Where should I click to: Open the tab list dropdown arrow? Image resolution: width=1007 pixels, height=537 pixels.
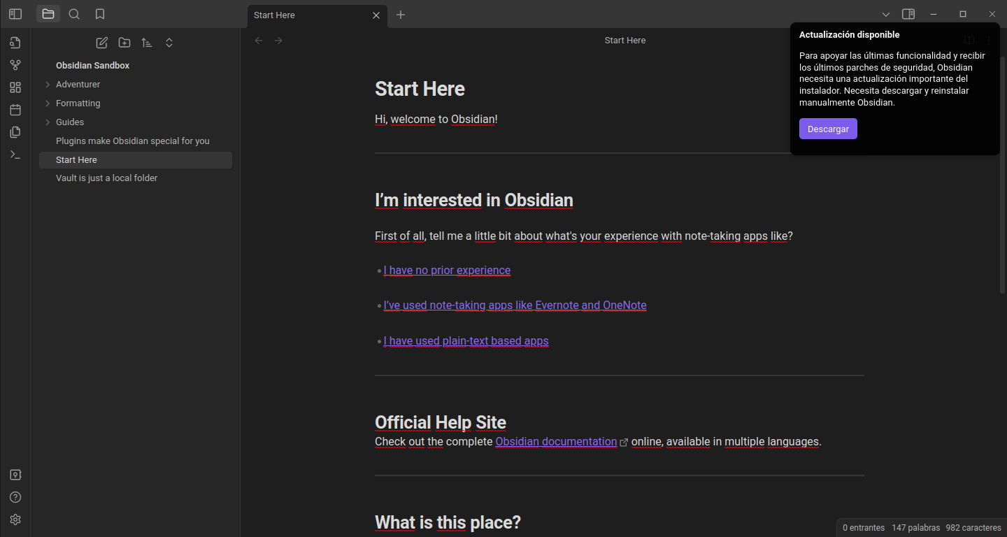click(886, 14)
